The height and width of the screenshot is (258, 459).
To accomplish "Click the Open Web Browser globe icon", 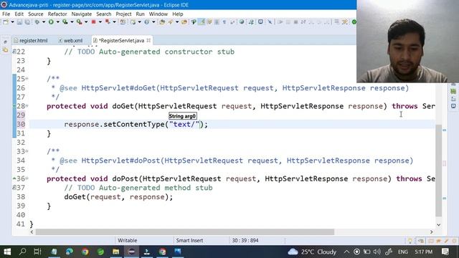I will (x=242, y=22).
